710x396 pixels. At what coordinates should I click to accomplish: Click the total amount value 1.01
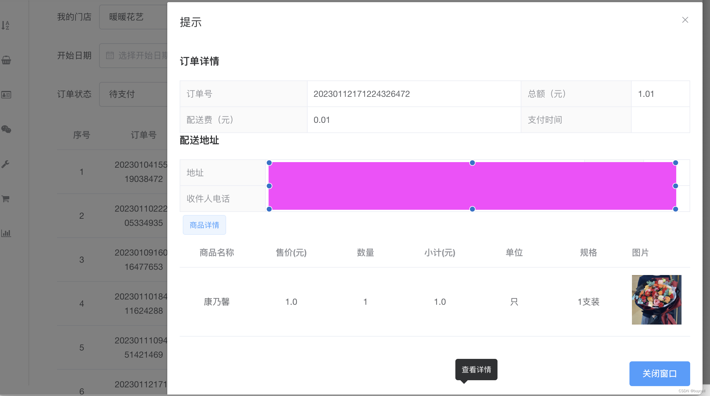coord(646,94)
